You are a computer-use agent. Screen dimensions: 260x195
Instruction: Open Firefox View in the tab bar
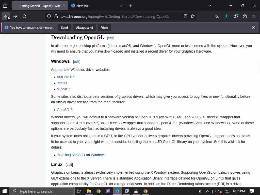(x=5, y=6)
